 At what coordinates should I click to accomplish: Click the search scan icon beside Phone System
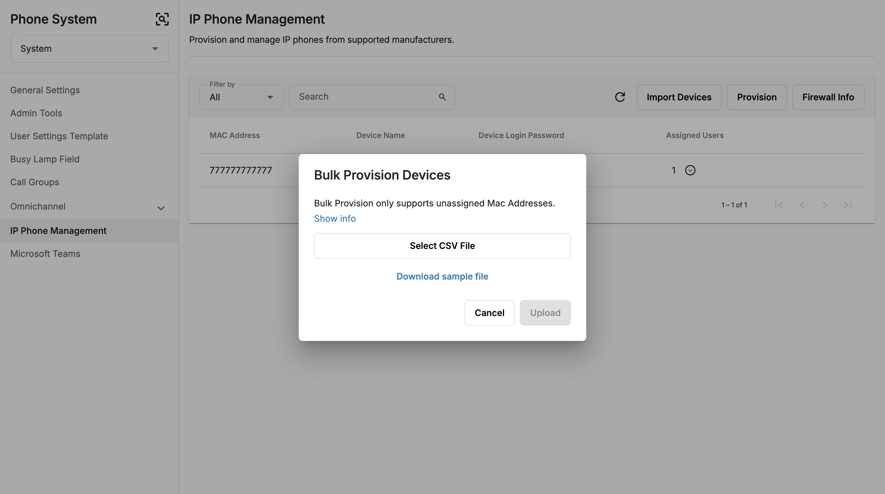click(162, 19)
